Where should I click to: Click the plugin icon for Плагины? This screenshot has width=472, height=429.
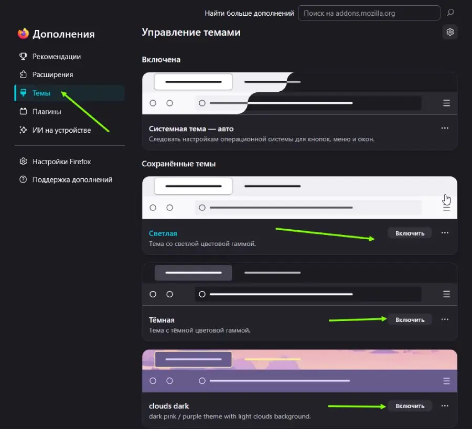[23, 111]
